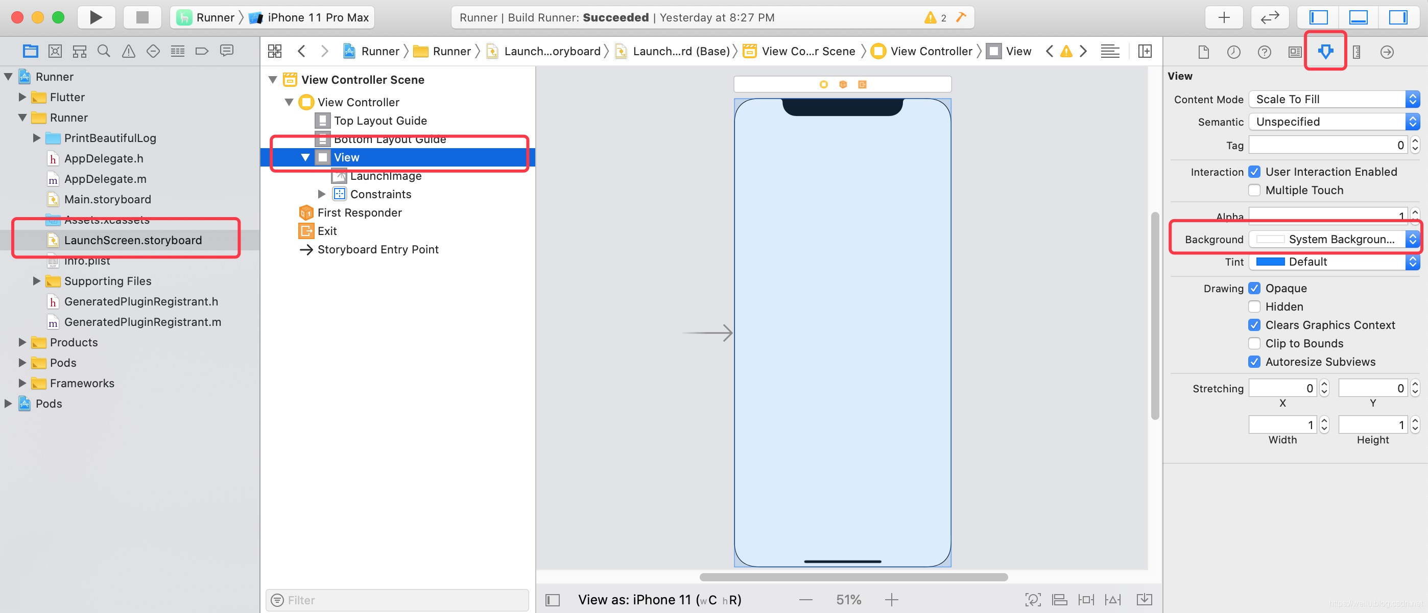Click the Tint color swatch
Viewport: 1428px width, 613px height.
[x=1270, y=262]
